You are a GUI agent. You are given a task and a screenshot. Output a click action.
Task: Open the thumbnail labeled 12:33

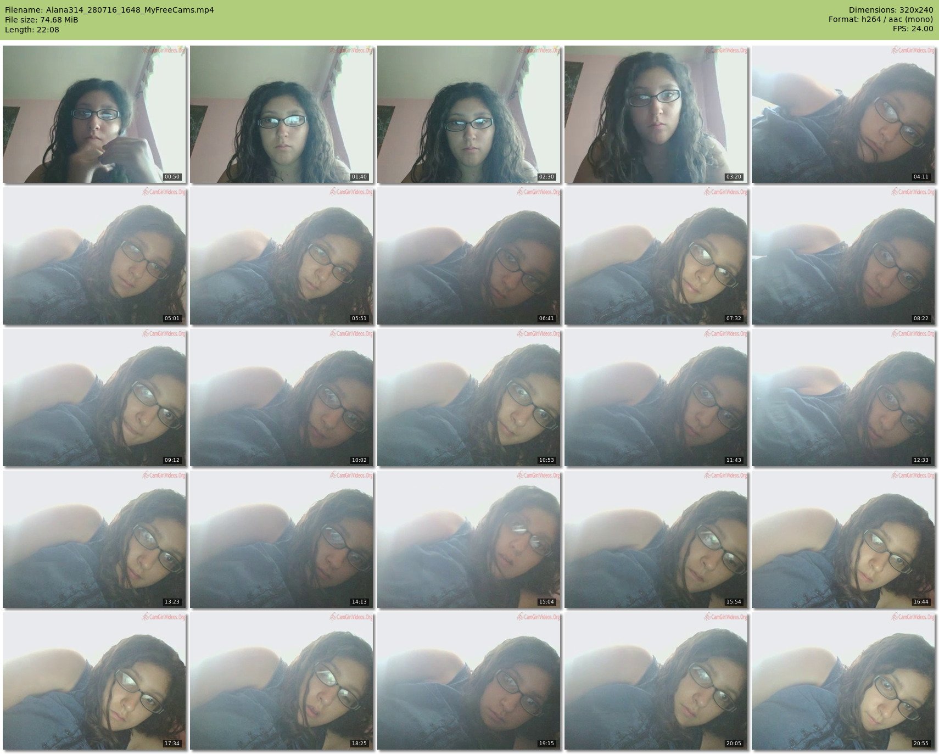pos(843,398)
